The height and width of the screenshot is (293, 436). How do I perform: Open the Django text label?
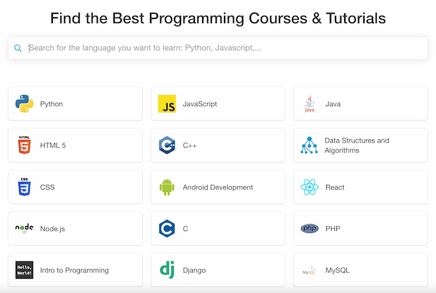pos(194,270)
